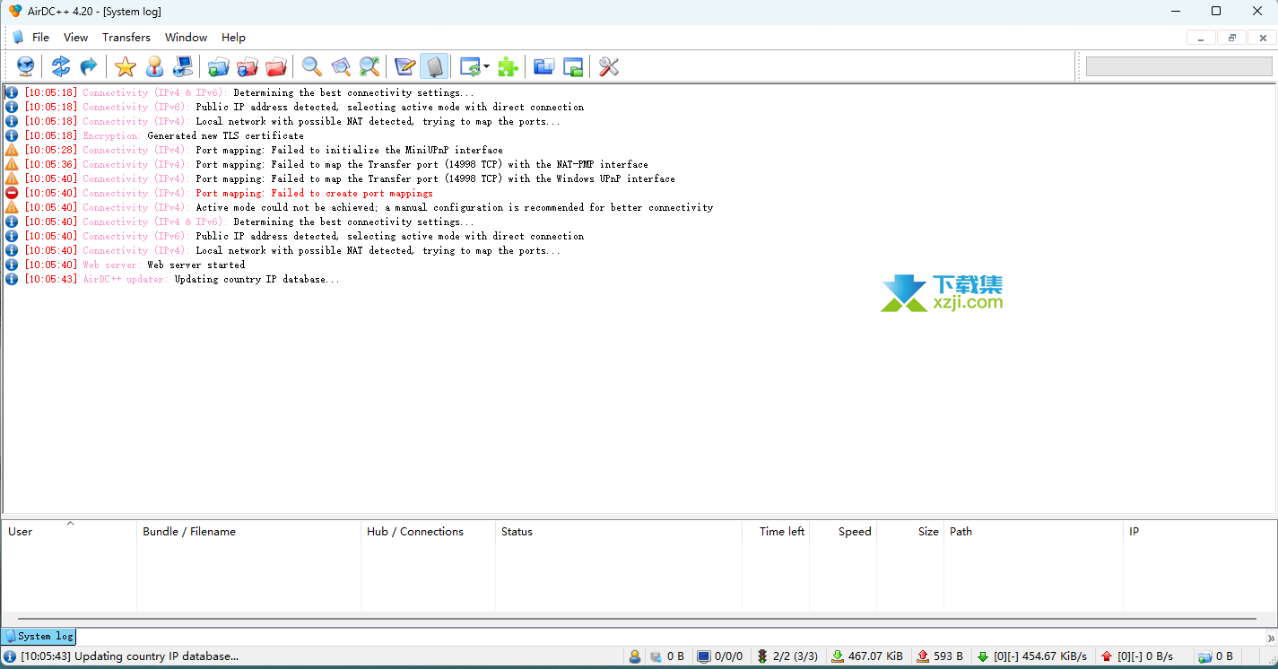
Task: Open Favorite Hubs with the star icon
Action: [x=125, y=66]
